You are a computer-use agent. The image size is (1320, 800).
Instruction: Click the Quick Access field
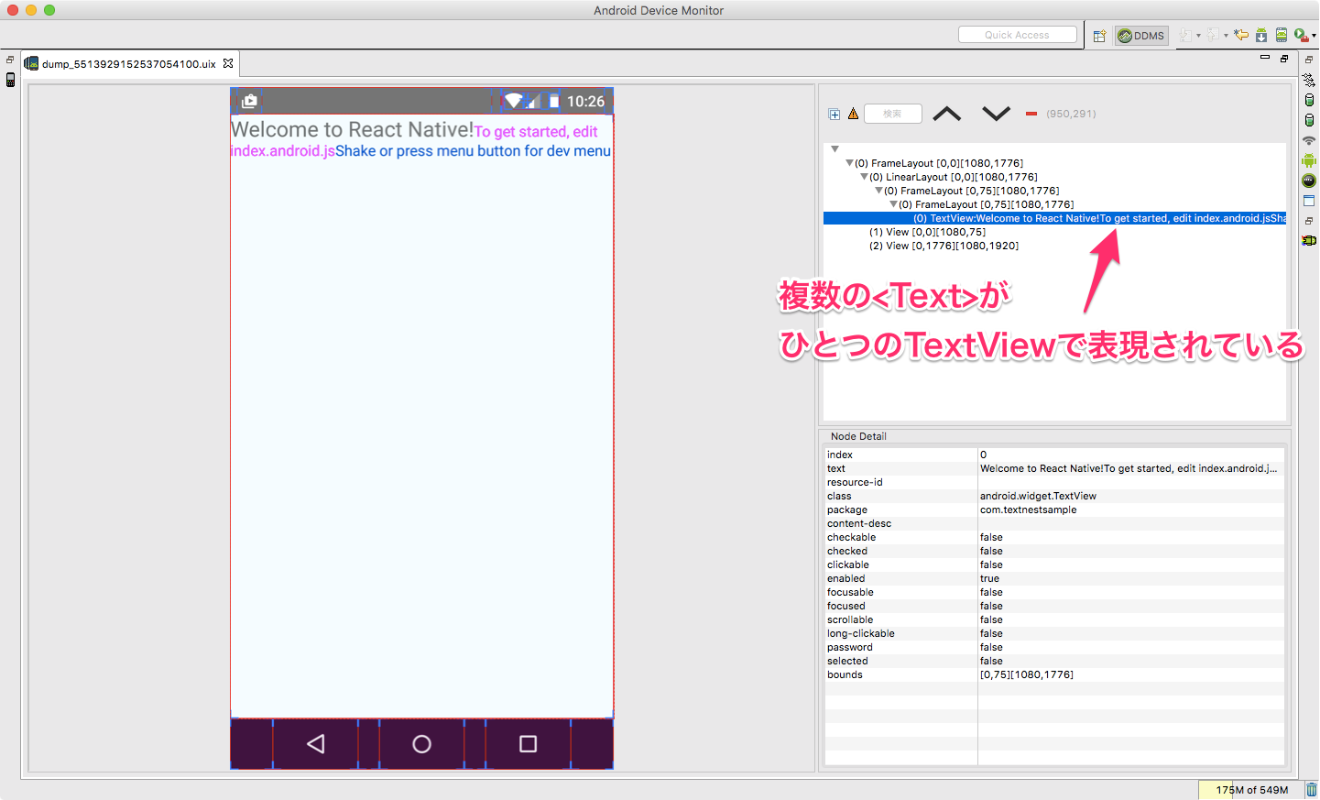pos(1017,34)
